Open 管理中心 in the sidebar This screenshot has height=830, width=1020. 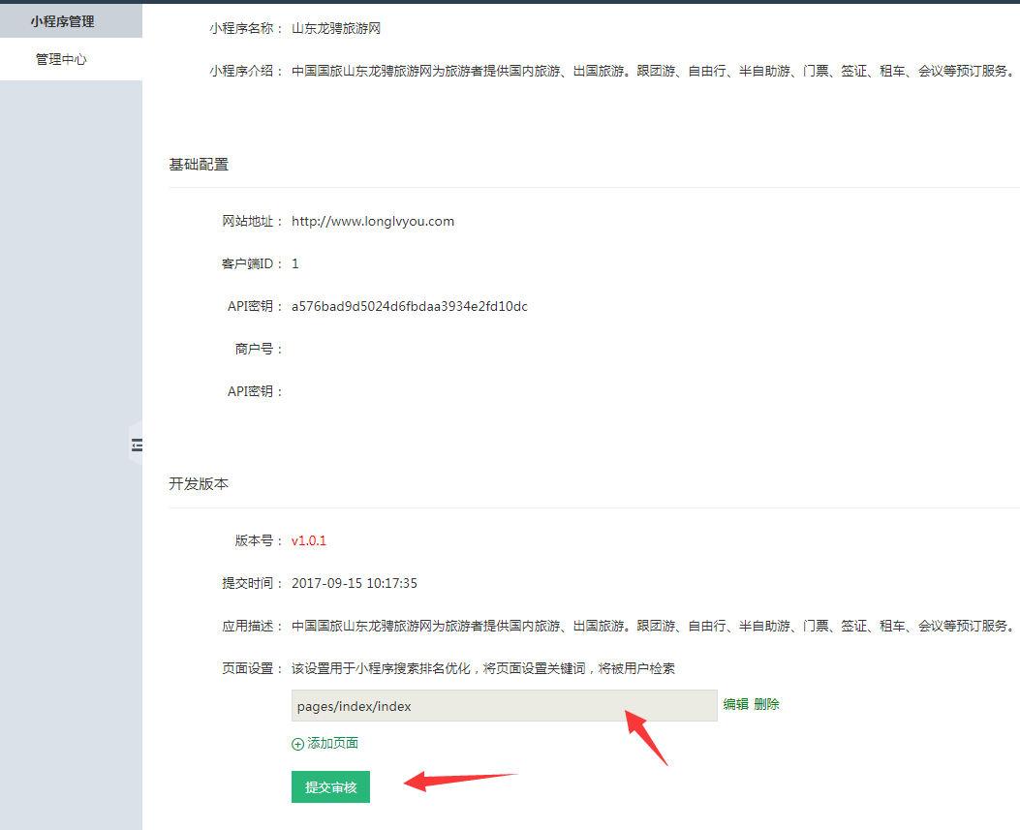tap(61, 59)
